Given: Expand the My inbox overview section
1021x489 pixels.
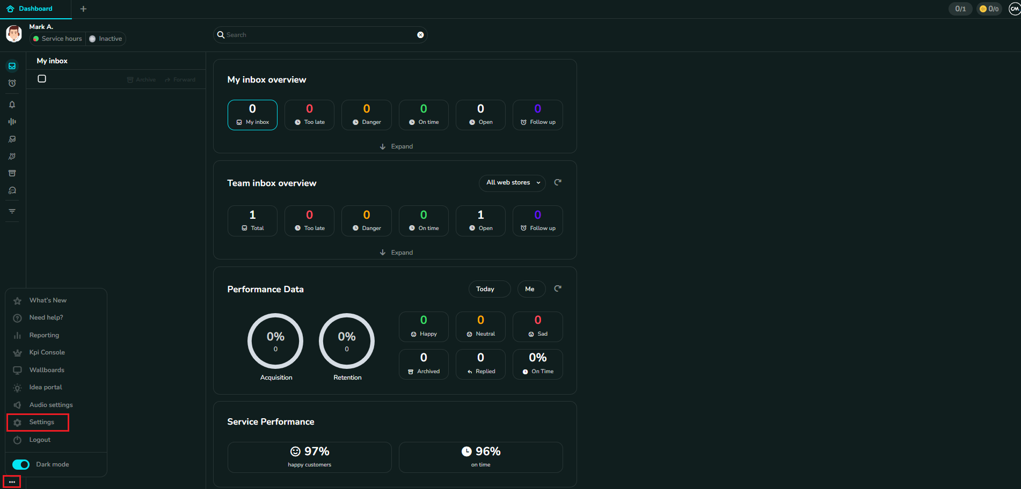Looking at the screenshot, I should tap(396, 146).
